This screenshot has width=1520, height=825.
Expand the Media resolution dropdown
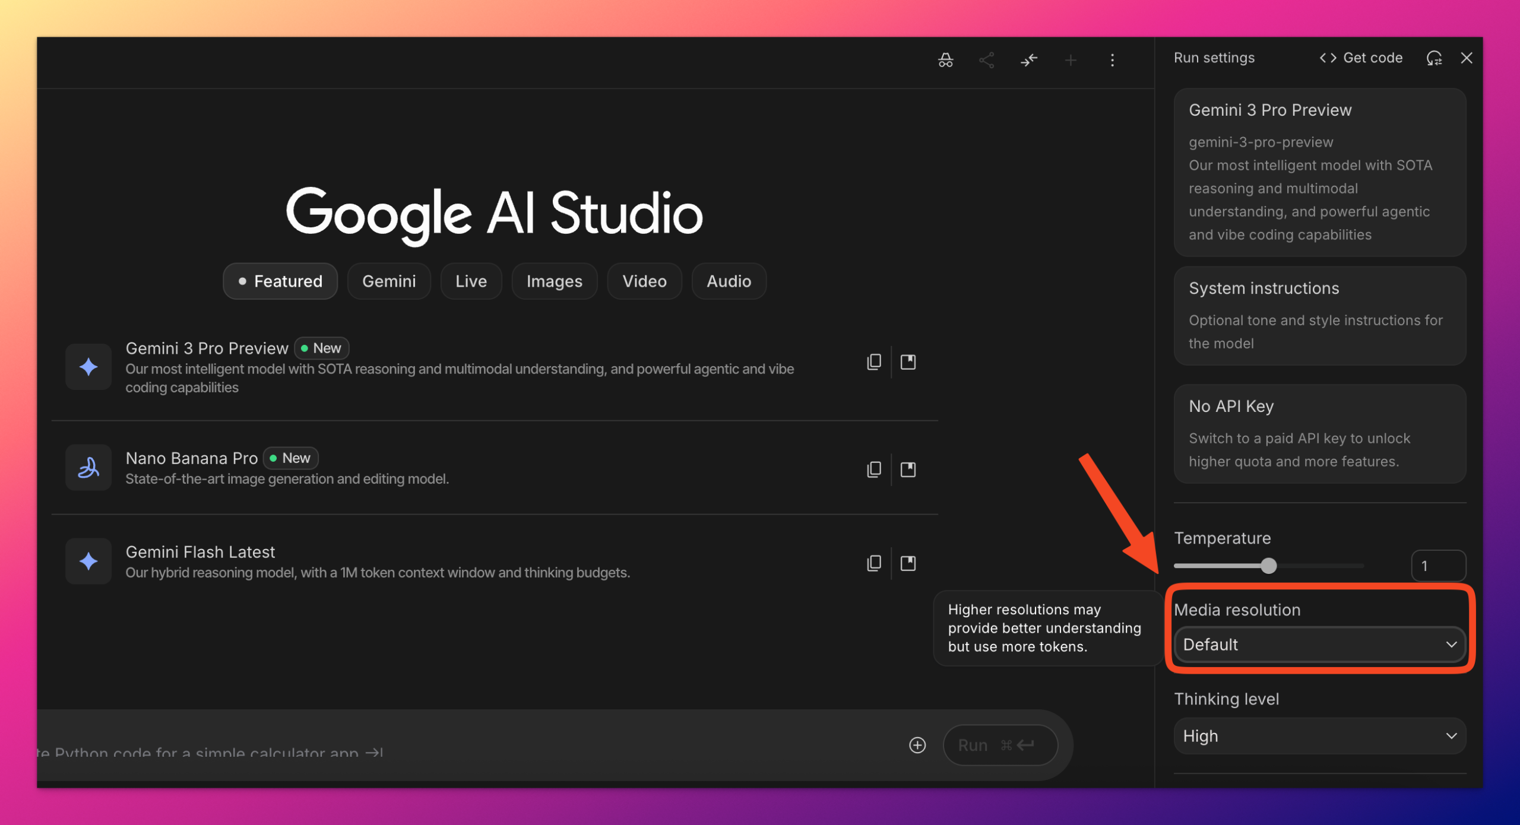(1319, 645)
